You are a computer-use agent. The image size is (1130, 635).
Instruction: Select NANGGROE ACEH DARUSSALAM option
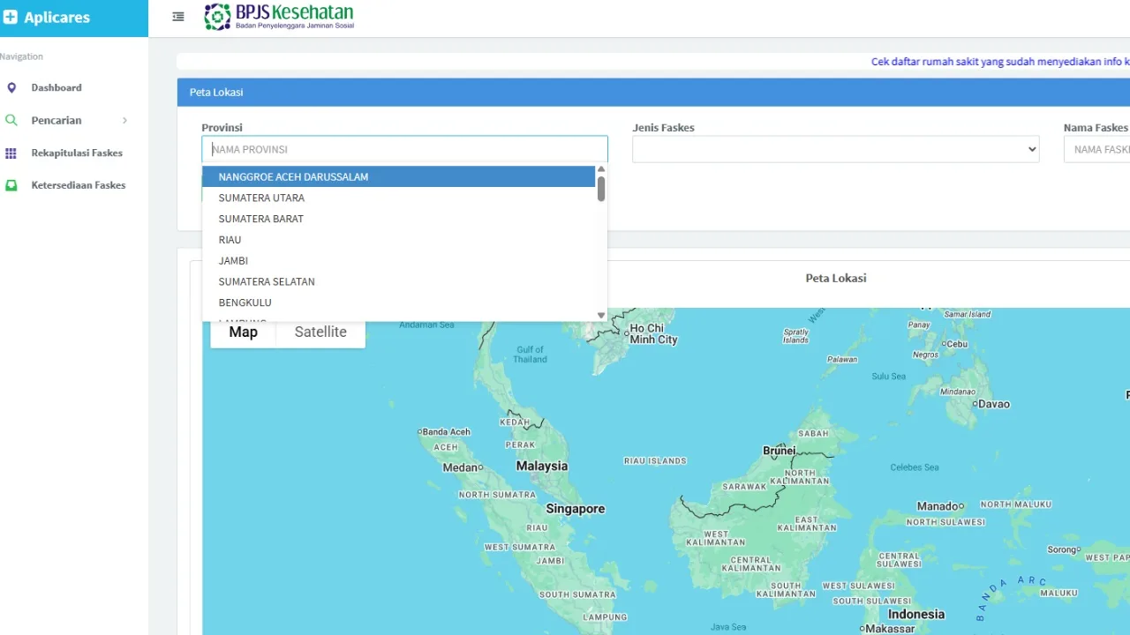point(399,176)
